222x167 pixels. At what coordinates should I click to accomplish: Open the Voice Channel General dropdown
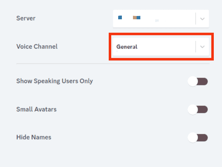(161, 47)
